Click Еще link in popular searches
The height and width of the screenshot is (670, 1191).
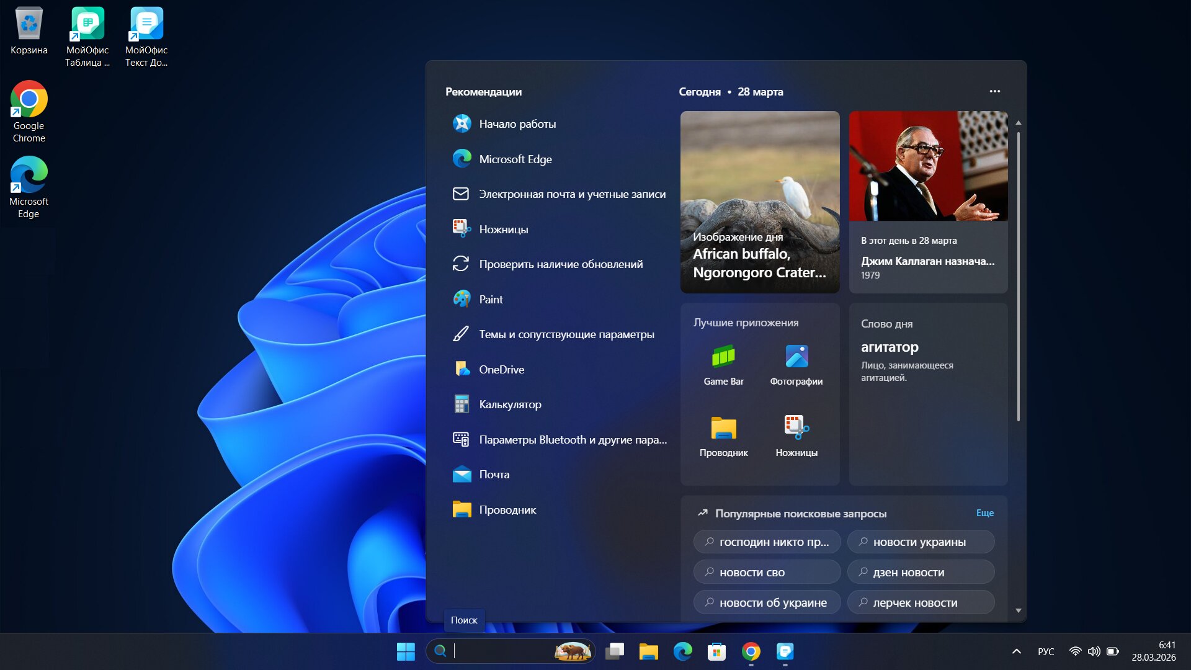984,513
